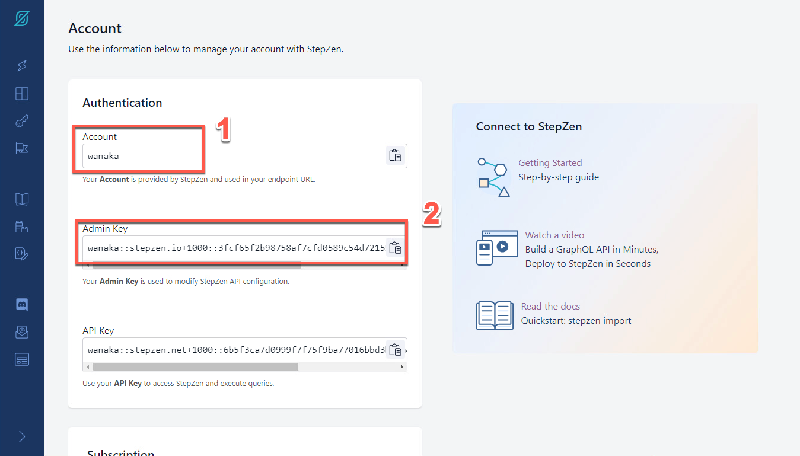This screenshot has height=456, width=800.
Task: Click the key icon in sidebar
Action: (22, 122)
